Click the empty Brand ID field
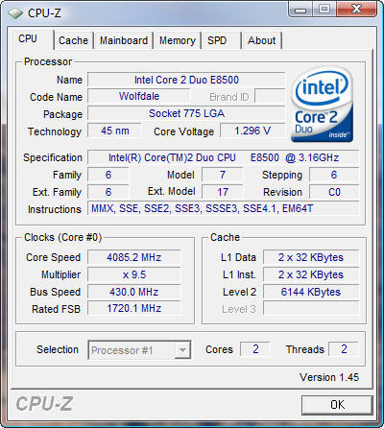Screen dimensions: 384x428 [x=270, y=96]
